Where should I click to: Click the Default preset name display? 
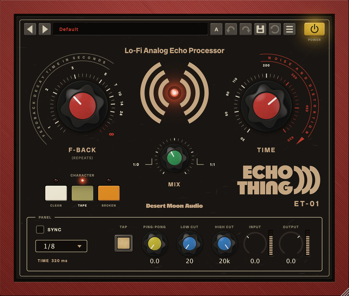(131, 29)
